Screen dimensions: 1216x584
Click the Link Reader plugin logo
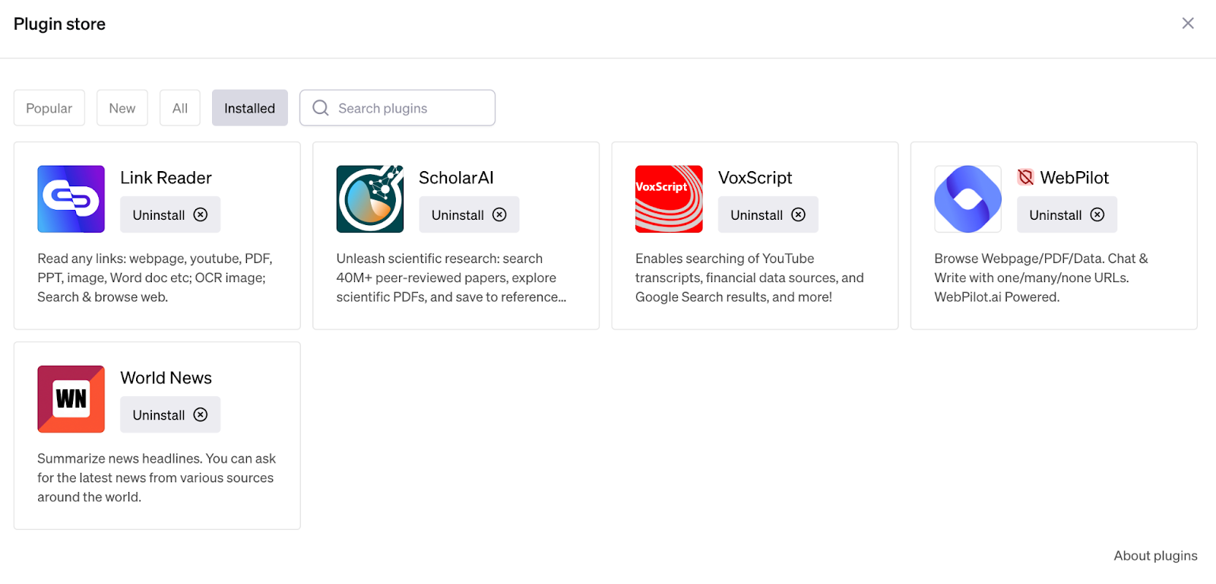[x=71, y=199]
